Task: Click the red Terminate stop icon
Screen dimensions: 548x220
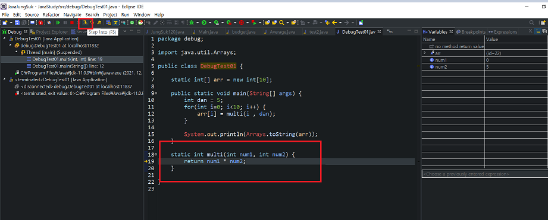Action: (x=72, y=23)
